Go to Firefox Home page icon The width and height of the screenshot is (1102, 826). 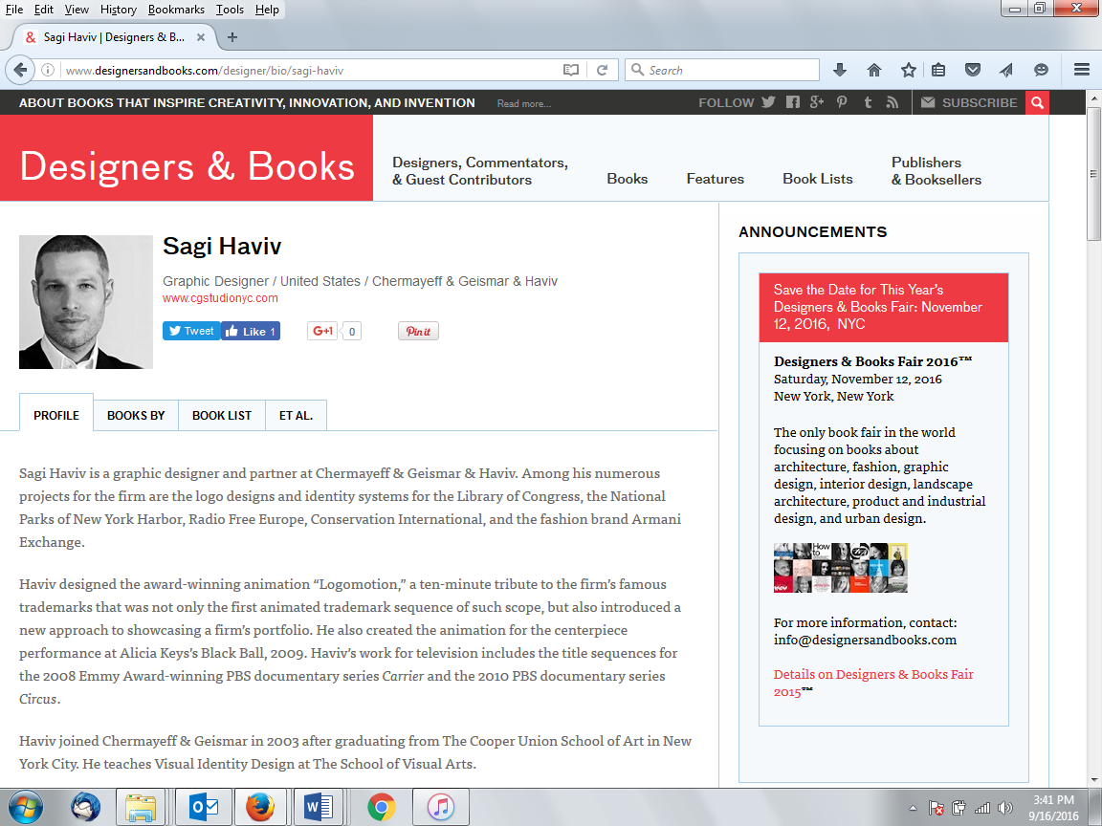click(x=873, y=70)
